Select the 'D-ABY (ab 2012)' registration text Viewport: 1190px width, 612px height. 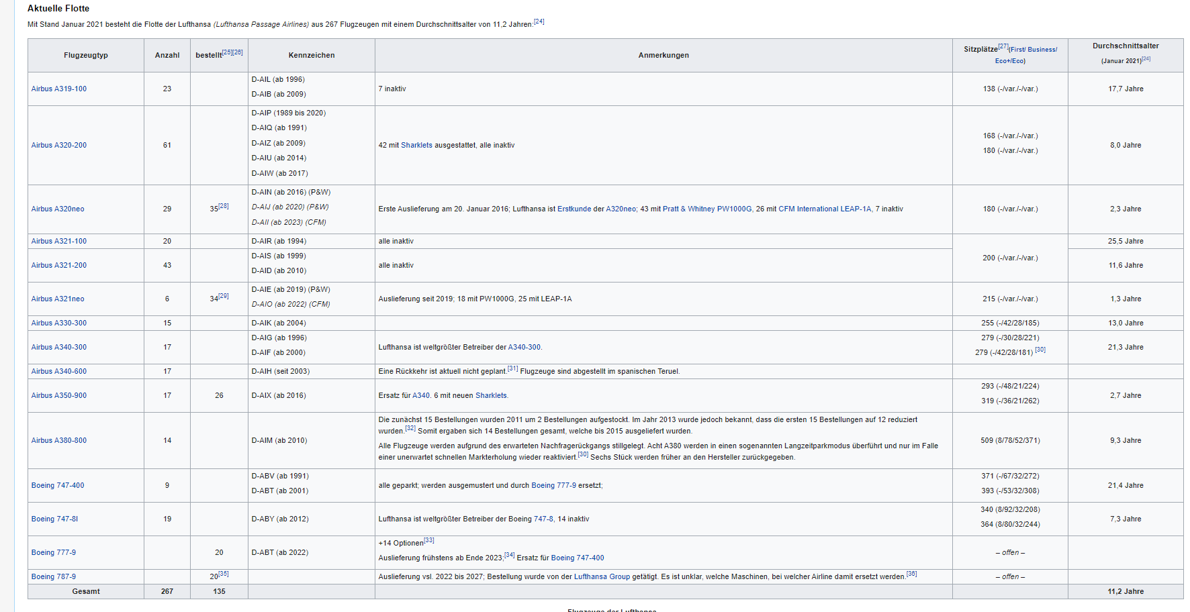[x=279, y=519]
